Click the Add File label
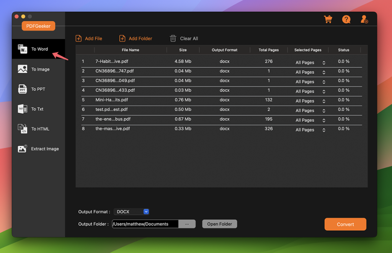392x253 pixels. (x=93, y=39)
